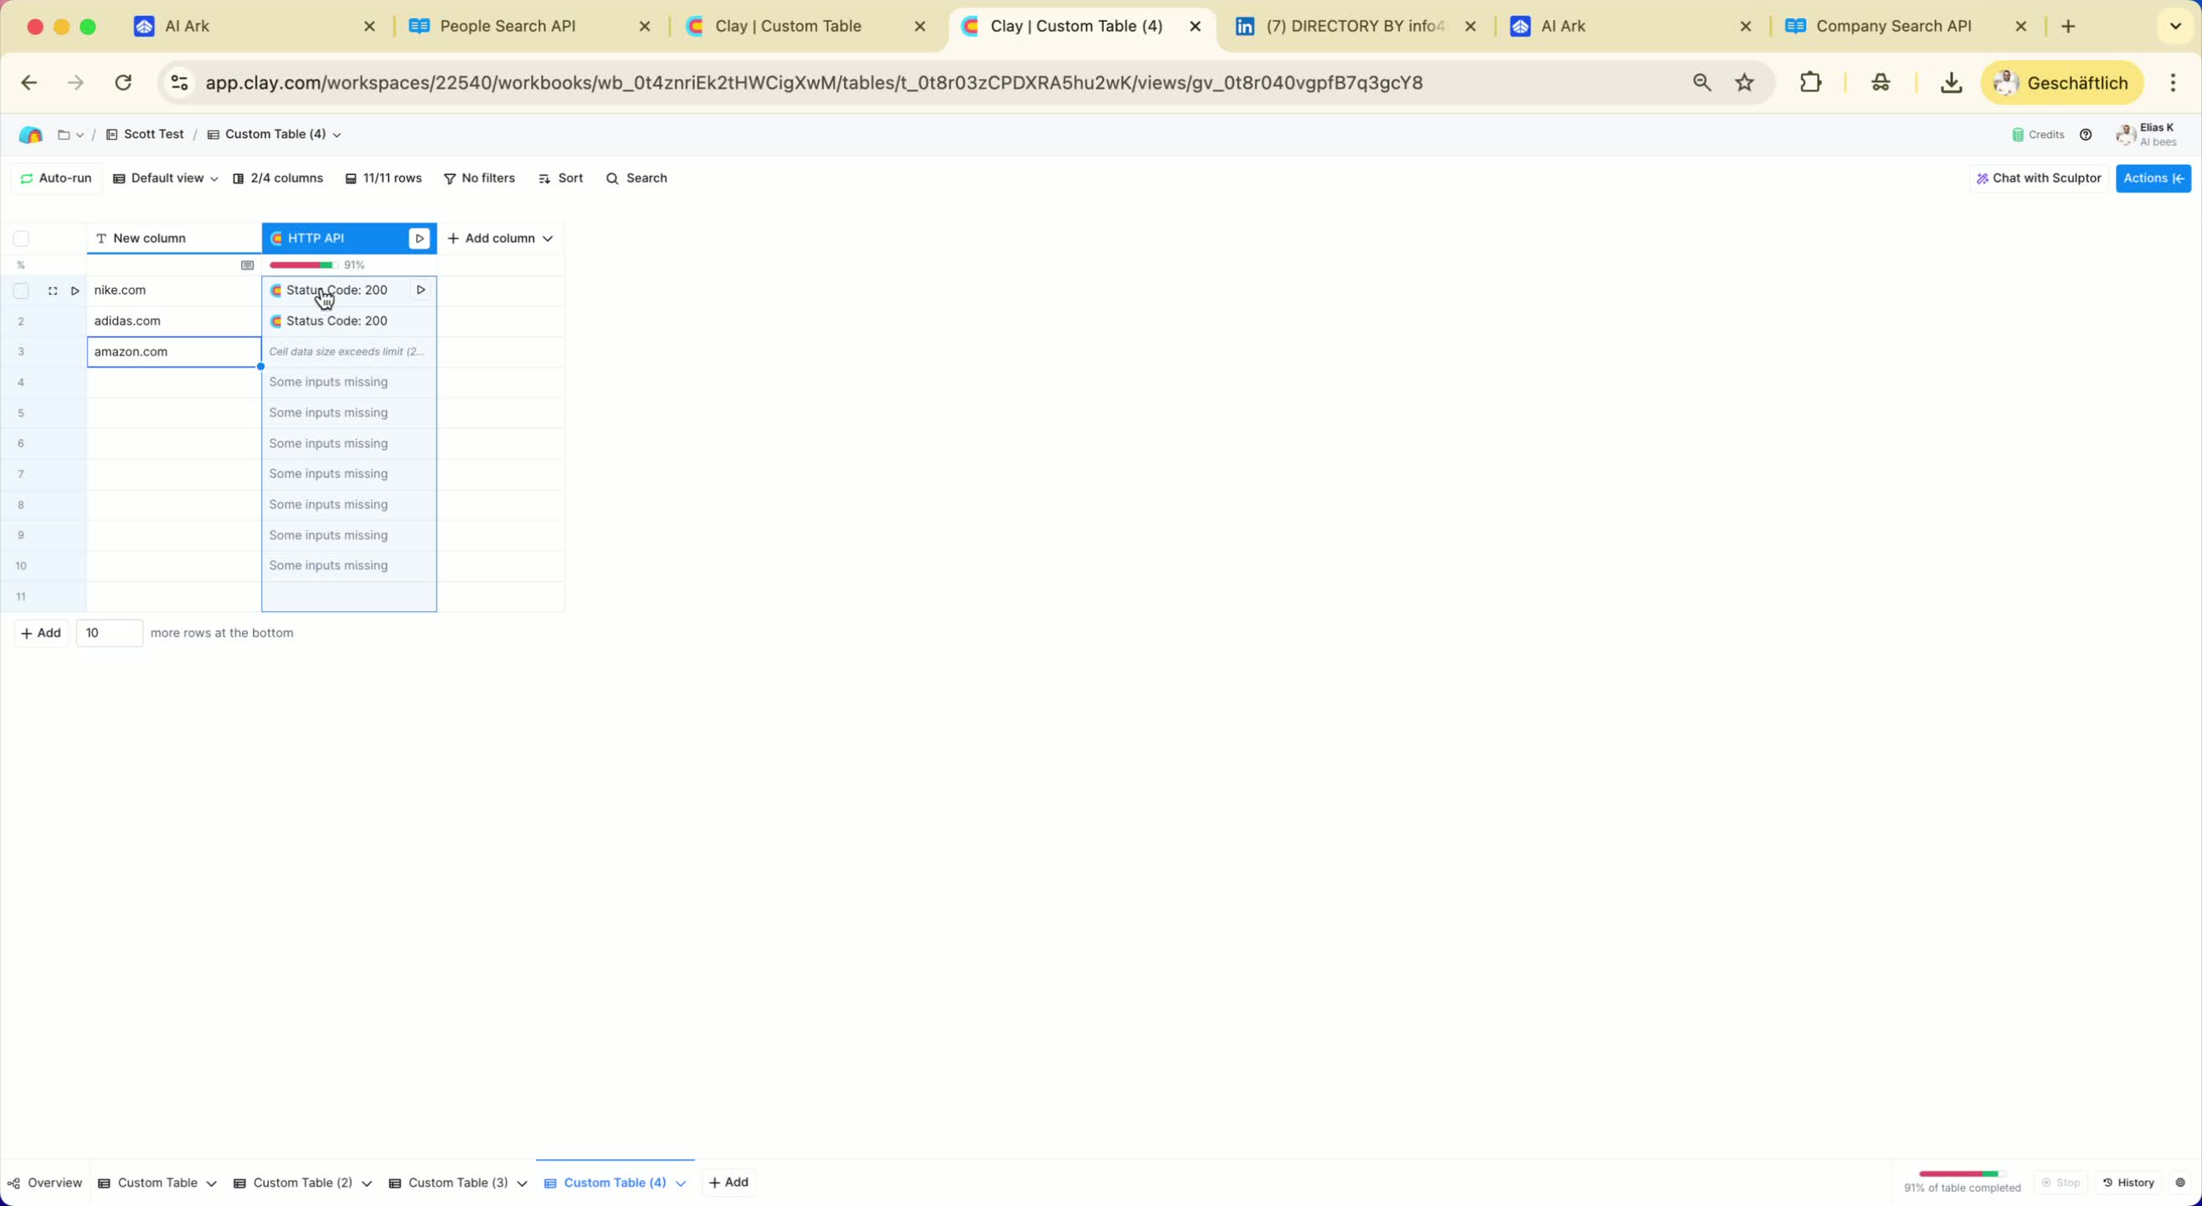Switch to the Custom Table (2) tab
2202x1206 pixels.
(301, 1182)
